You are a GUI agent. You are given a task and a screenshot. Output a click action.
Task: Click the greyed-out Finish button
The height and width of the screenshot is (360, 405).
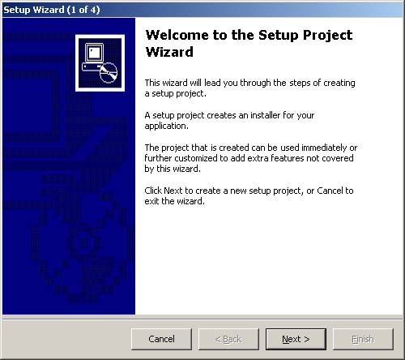tap(363, 339)
